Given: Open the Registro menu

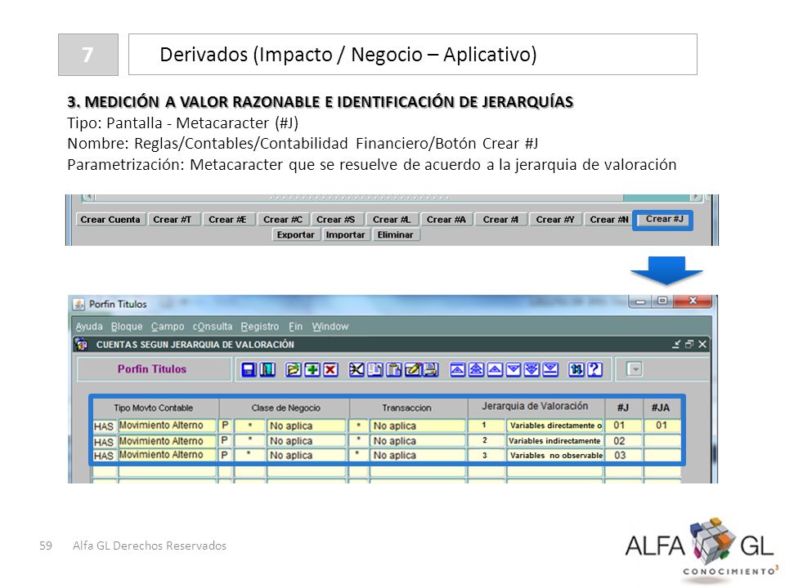Looking at the screenshot, I should pos(259,327).
